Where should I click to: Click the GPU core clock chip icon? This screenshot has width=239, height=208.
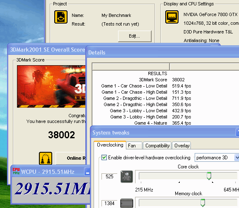[127, 177]
